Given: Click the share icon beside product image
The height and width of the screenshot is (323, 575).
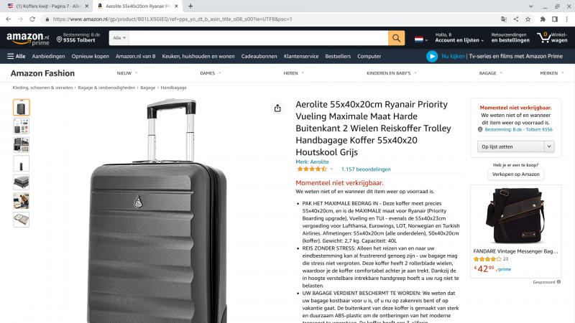Looking at the screenshot, I should point(277,108).
